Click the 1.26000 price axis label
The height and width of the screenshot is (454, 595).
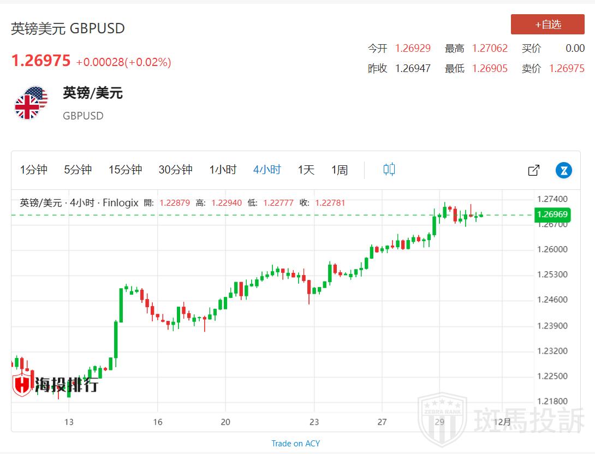pyautogui.click(x=552, y=249)
